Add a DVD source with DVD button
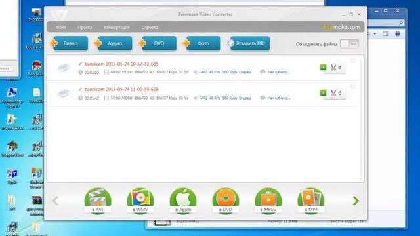 159,43
